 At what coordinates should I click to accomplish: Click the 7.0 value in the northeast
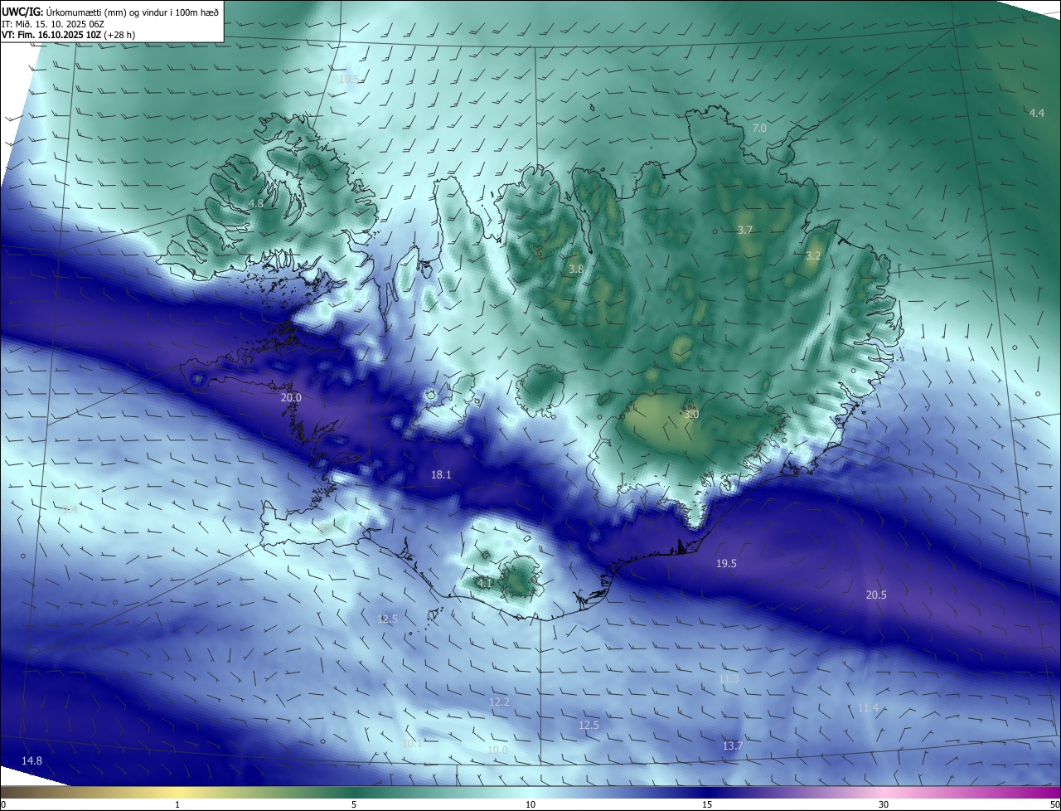pos(759,129)
